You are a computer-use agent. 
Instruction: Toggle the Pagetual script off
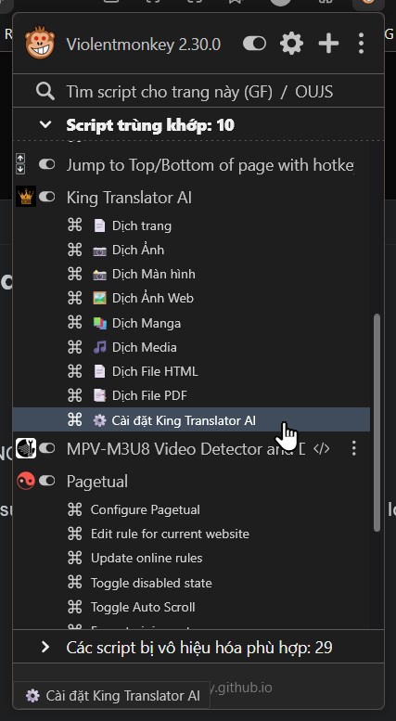pos(47,481)
